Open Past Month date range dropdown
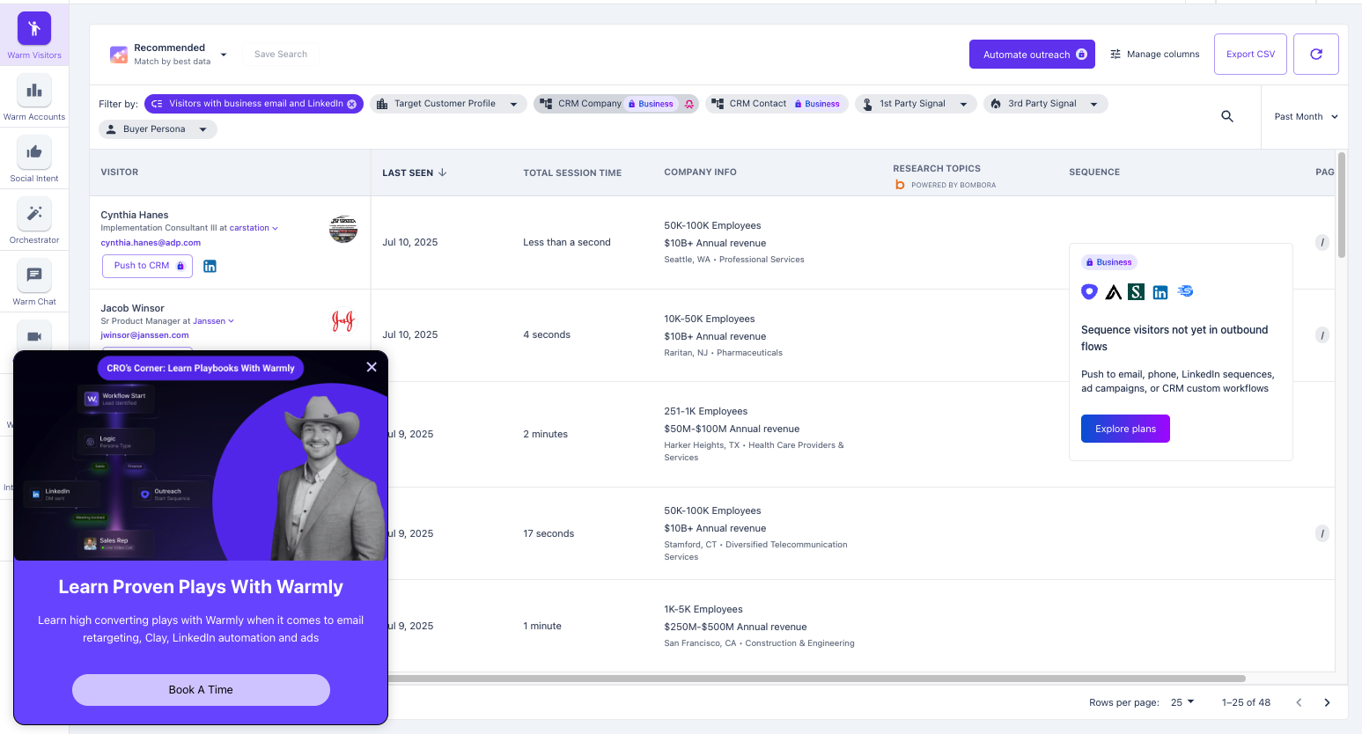This screenshot has width=1362, height=734. [x=1306, y=116]
